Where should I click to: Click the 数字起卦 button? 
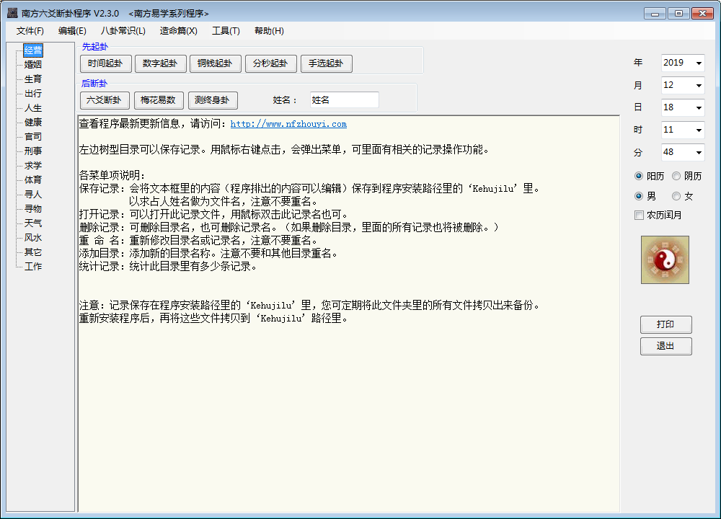[x=161, y=63]
